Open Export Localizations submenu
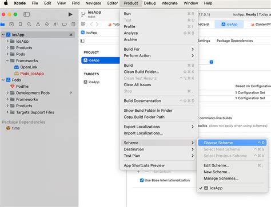Image resolution: width=271 pixels, height=207 pixels. tap(159, 127)
